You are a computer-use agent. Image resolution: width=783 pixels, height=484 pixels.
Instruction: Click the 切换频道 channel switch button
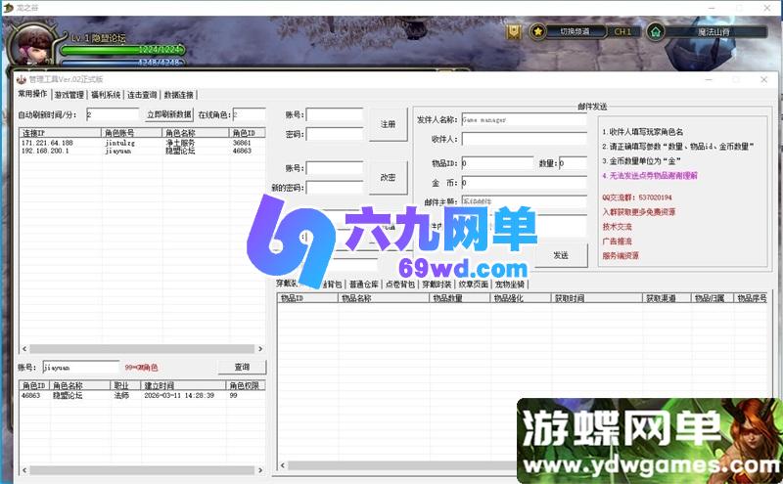click(575, 31)
